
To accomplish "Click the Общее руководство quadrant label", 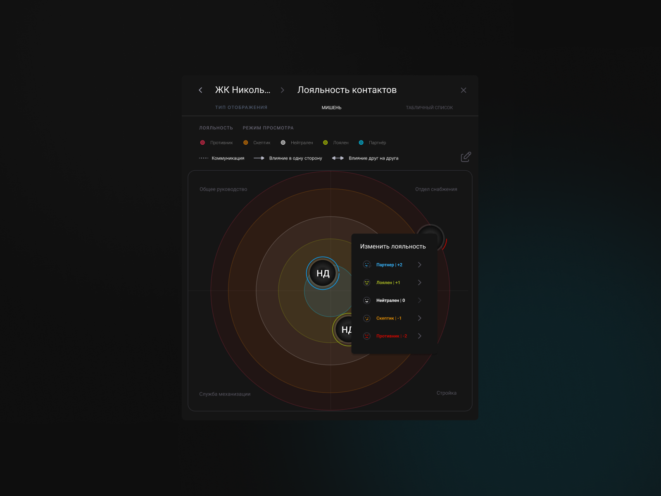I will click(x=224, y=189).
